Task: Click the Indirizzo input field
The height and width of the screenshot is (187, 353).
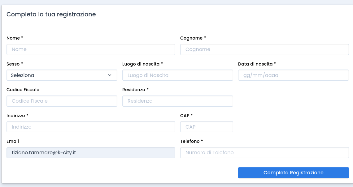Action: (x=91, y=127)
